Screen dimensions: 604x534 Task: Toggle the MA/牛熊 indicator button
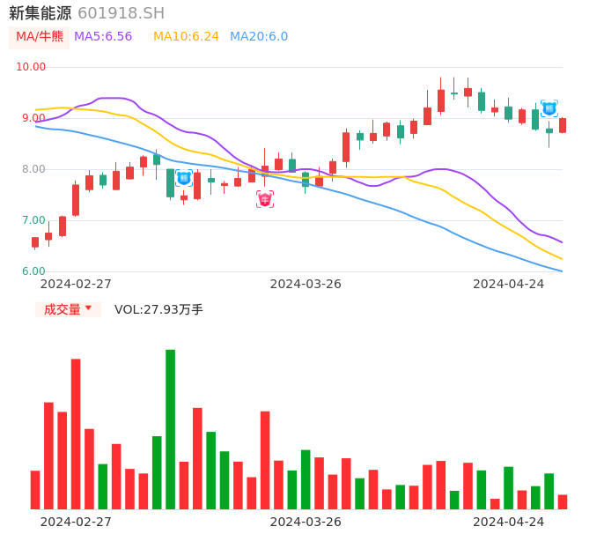pyautogui.click(x=40, y=37)
